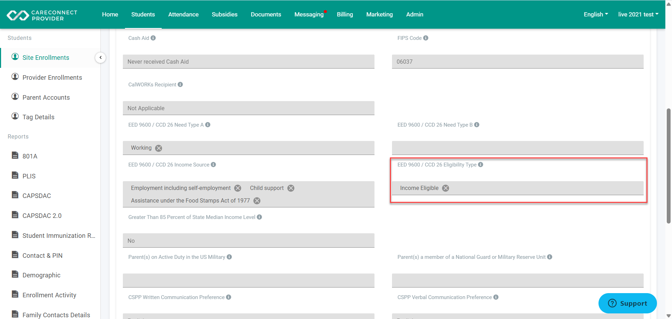This screenshot has width=672, height=319.
Task: Open the Cash Aid dropdown field
Action: 248,62
